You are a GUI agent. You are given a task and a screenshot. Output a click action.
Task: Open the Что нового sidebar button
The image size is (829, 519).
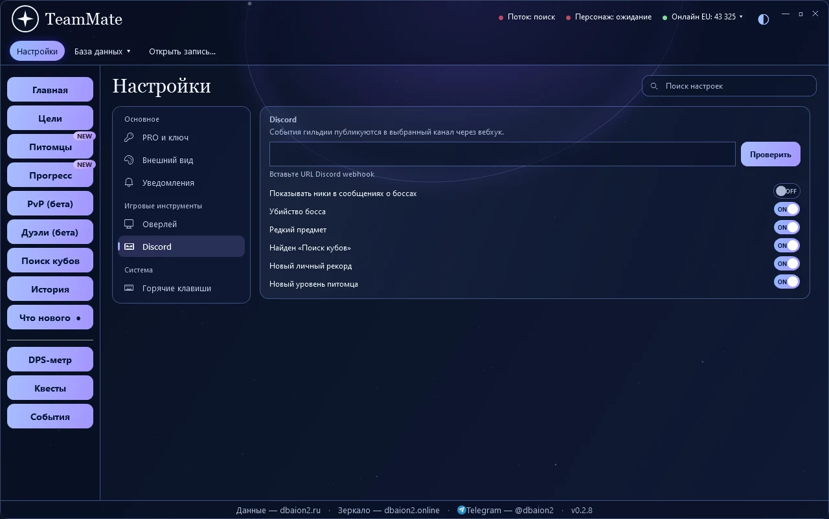pyautogui.click(x=50, y=318)
